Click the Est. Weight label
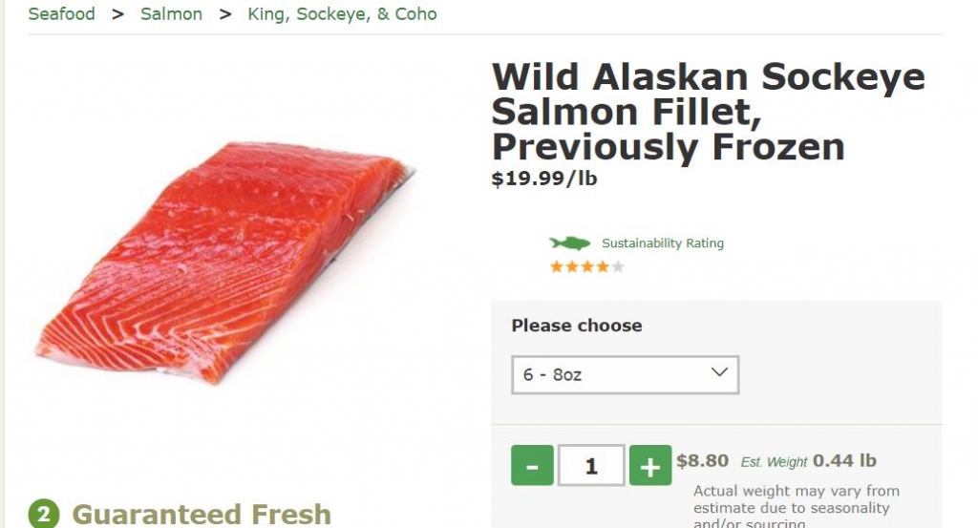Viewport: 978px width, 528px height. coord(774,462)
